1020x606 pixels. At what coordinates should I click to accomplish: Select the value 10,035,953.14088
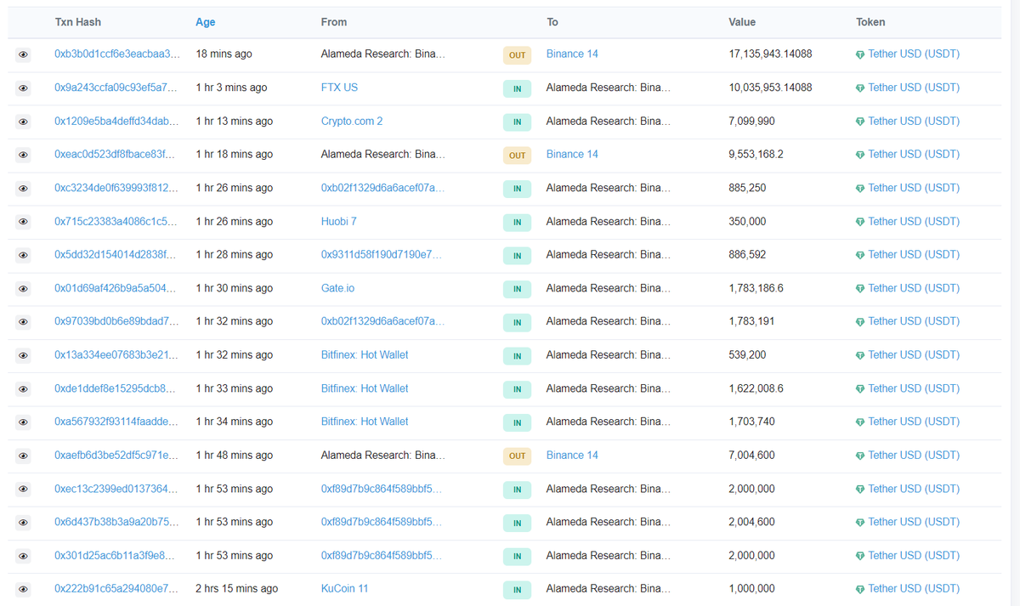pos(770,88)
